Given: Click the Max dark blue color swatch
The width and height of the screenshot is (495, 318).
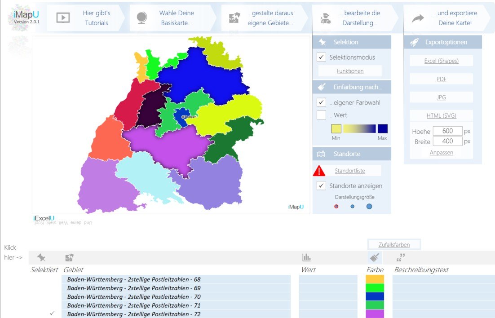Looking at the screenshot, I should point(382,129).
